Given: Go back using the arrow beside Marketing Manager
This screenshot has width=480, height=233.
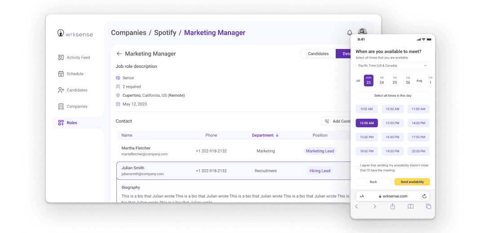Looking at the screenshot, I should coord(119,54).
